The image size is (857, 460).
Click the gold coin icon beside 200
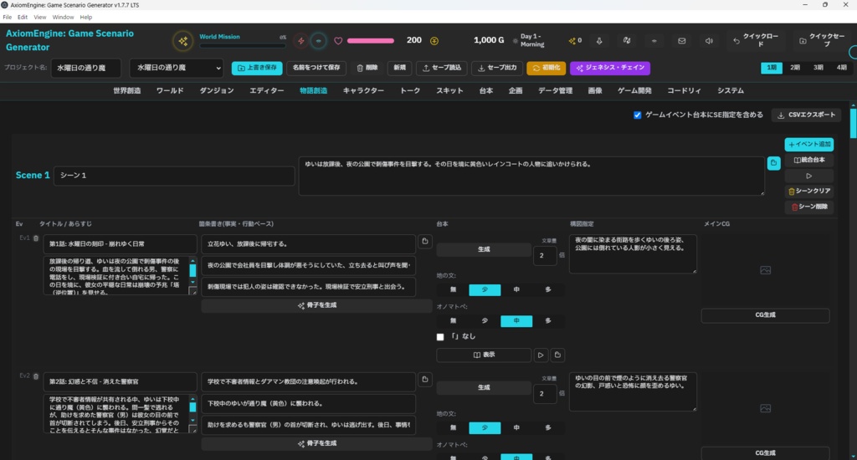pos(434,41)
